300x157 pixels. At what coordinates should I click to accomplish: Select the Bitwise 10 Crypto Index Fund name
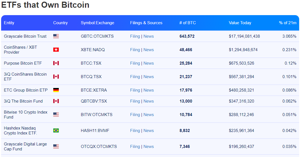point(26,114)
